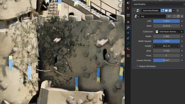Animate the LOD property dot
Screen dimensions: 185x104
182,21
